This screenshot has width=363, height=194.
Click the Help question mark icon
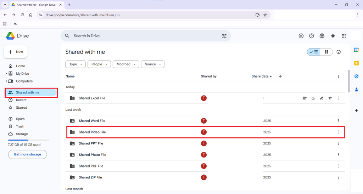click(312, 36)
